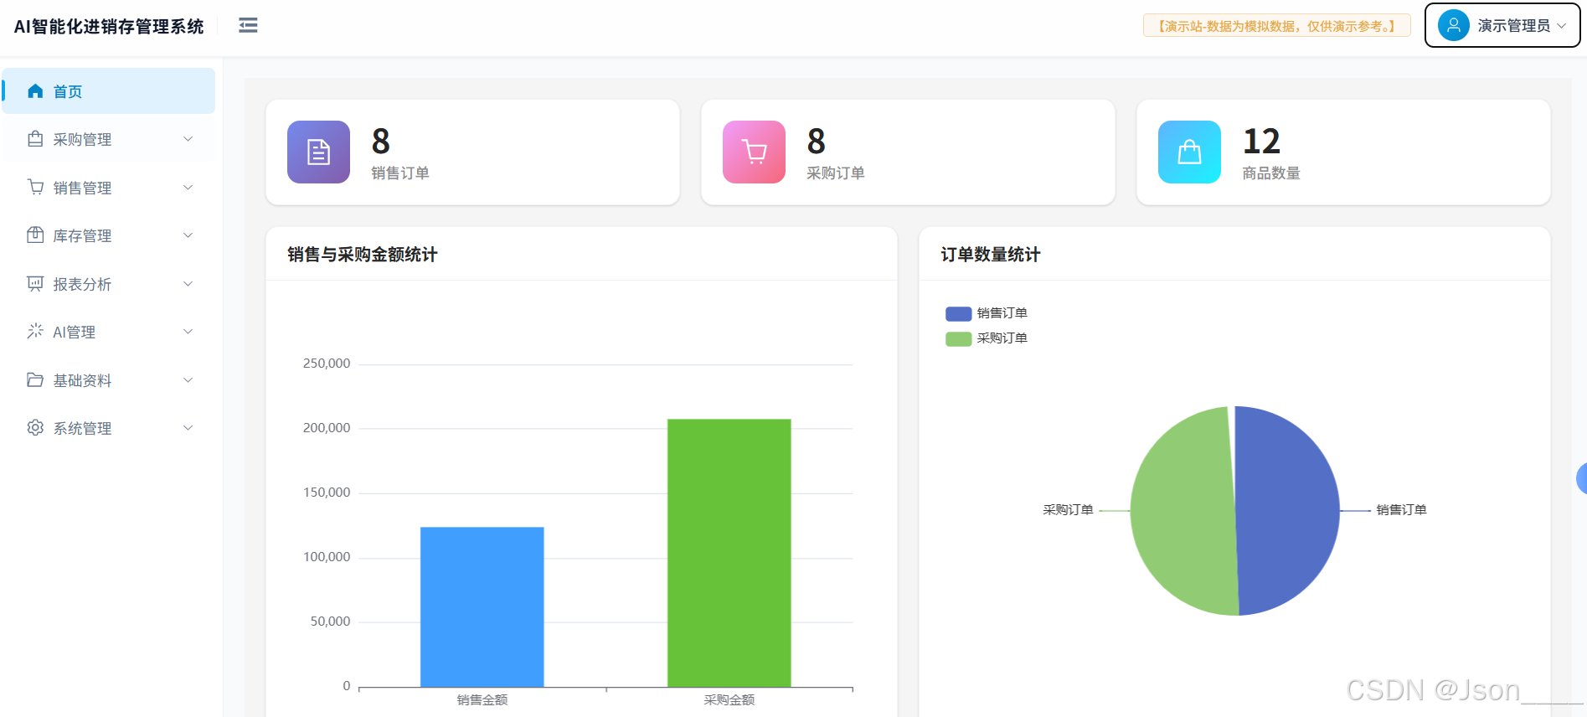The width and height of the screenshot is (1587, 717).
Task: Click the 50,000 y-axis label
Action: [x=330, y=622]
